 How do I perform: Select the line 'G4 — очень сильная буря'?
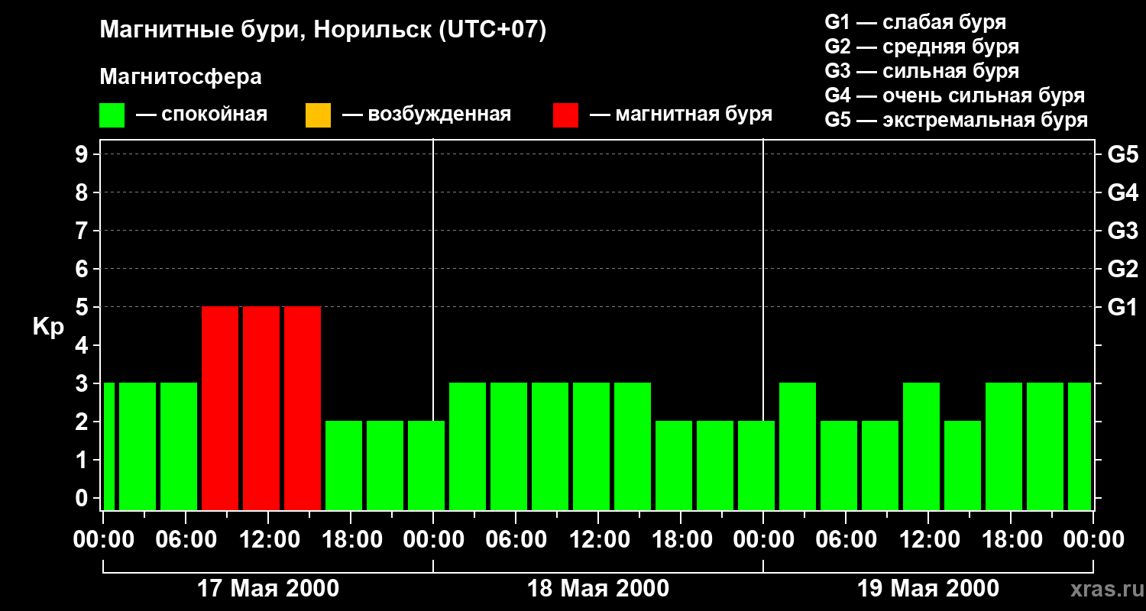coord(955,95)
